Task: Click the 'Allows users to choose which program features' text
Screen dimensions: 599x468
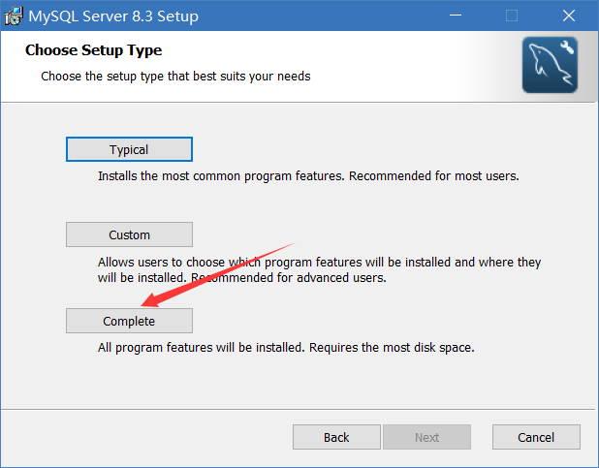Action: coord(319,269)
